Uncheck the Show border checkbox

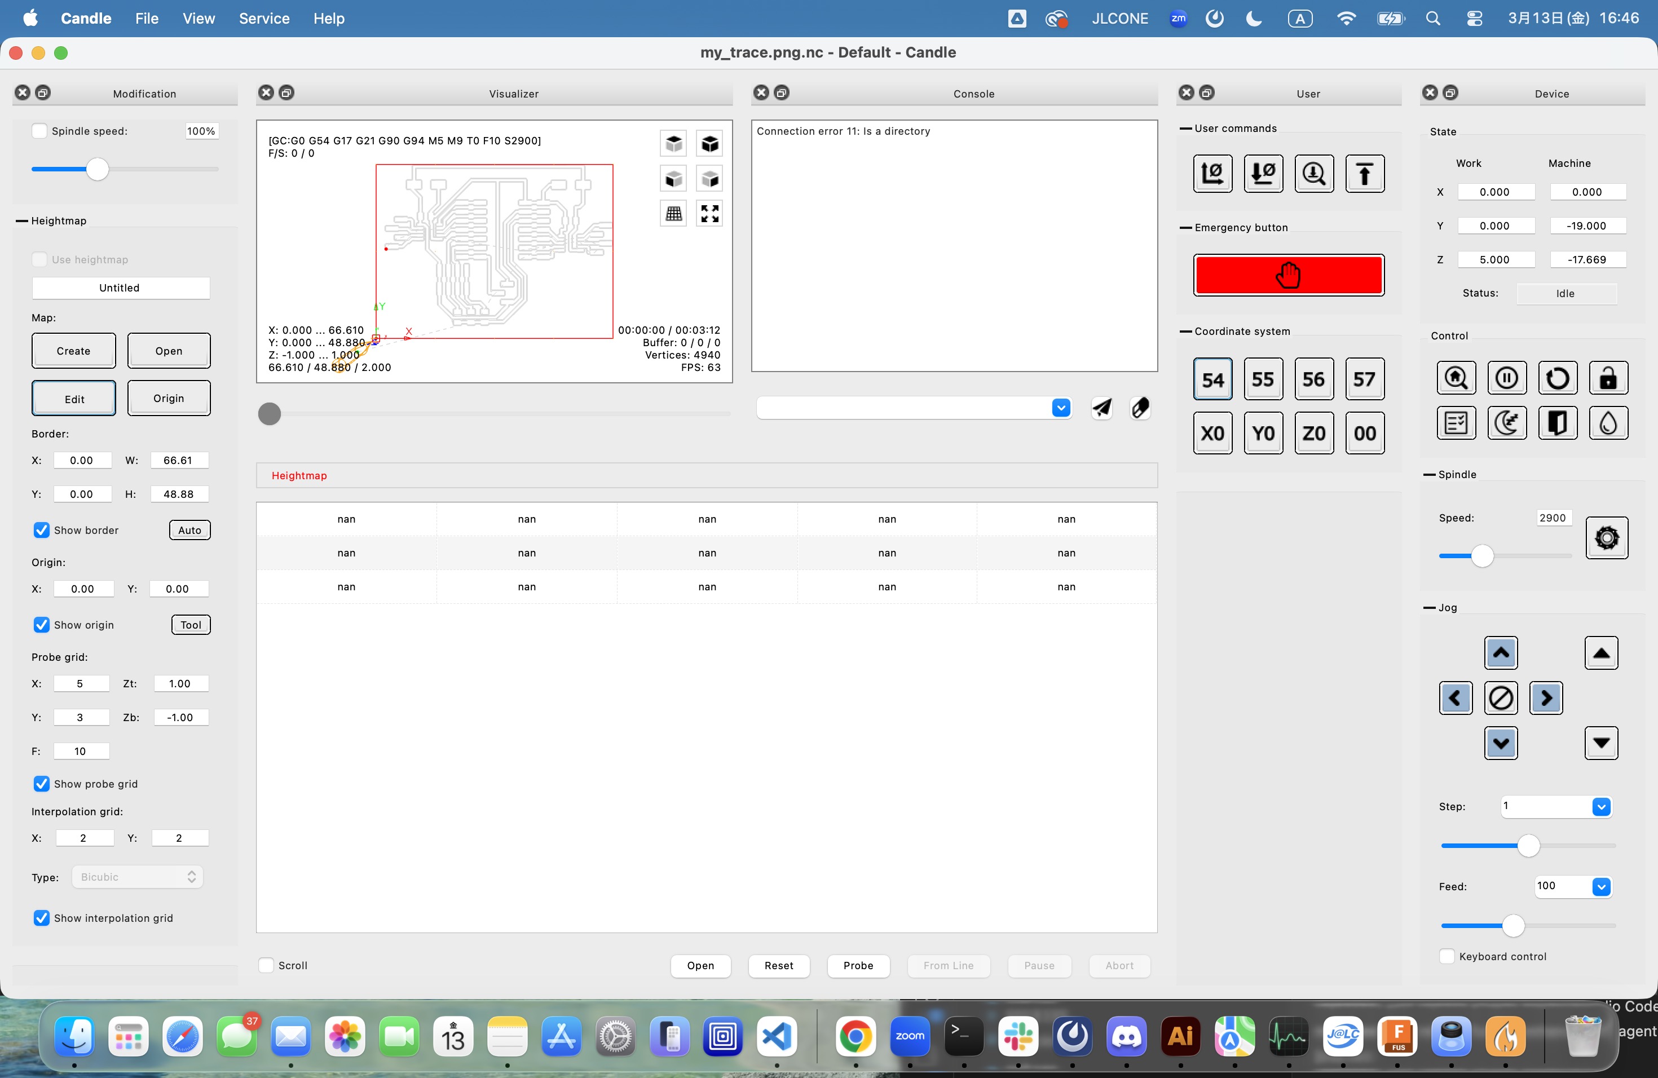42,530
